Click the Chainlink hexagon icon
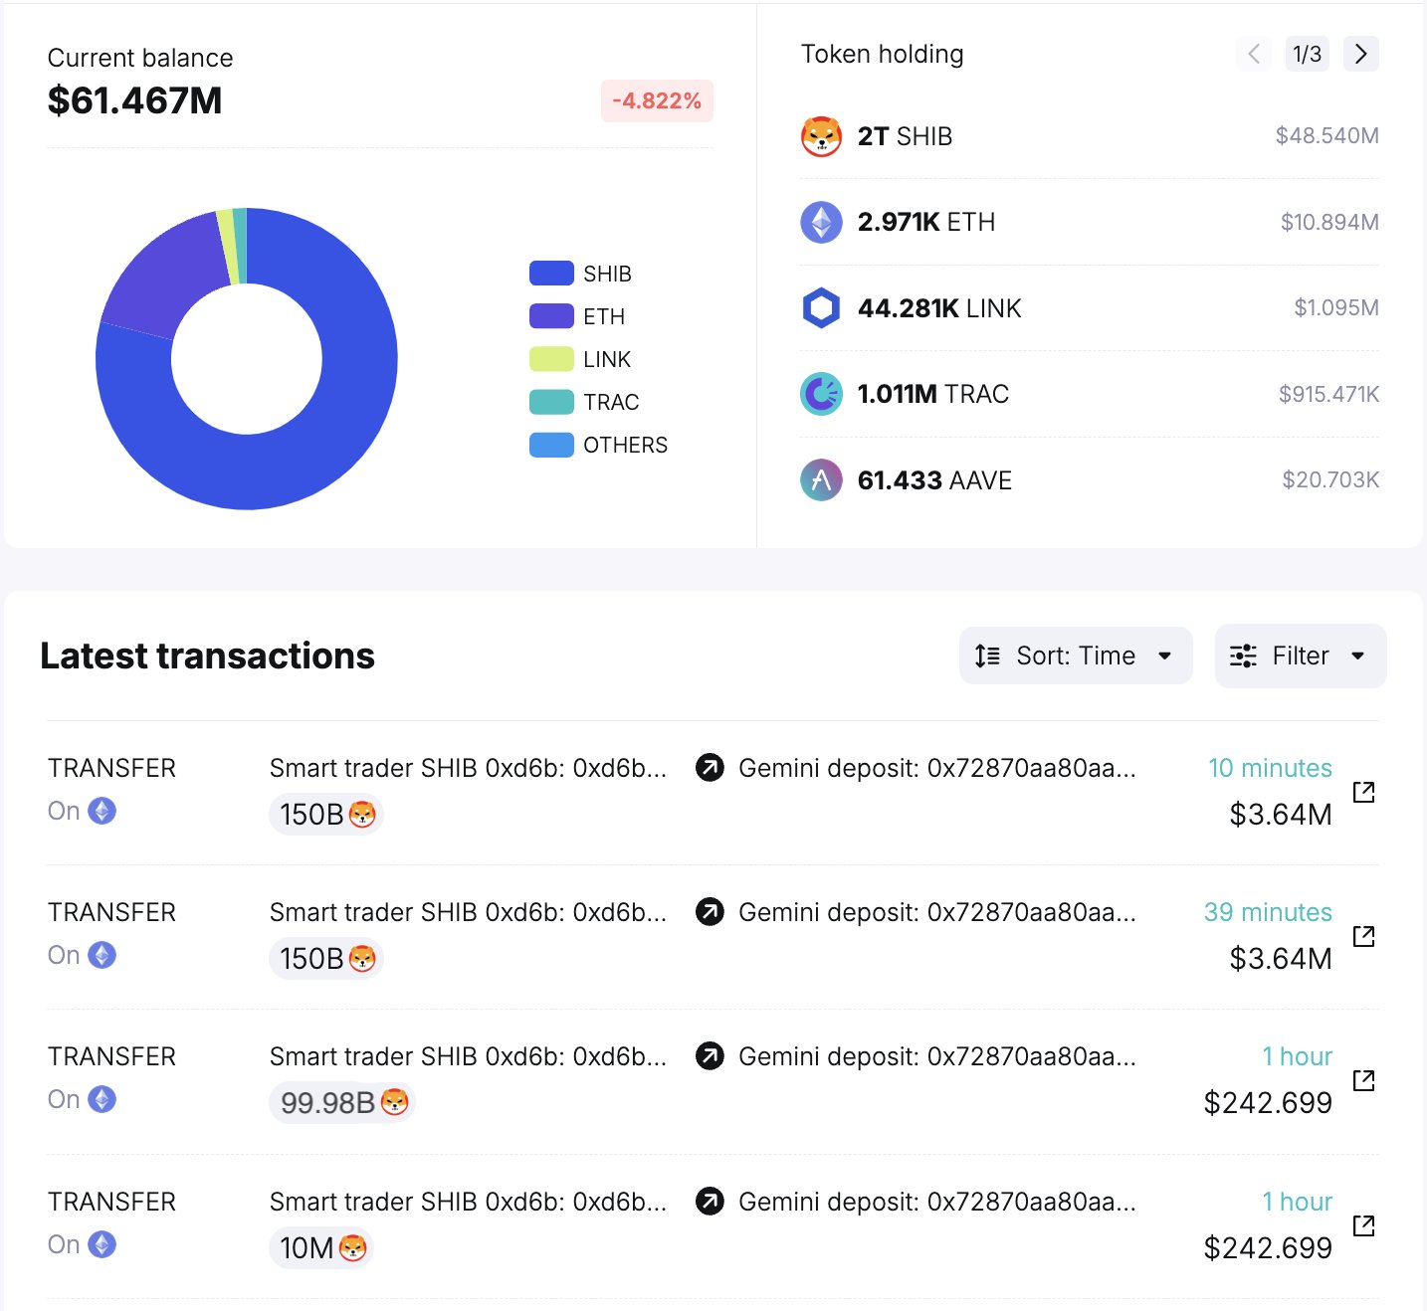This screenshot has height=1311, width=1427. coord(821,308)
